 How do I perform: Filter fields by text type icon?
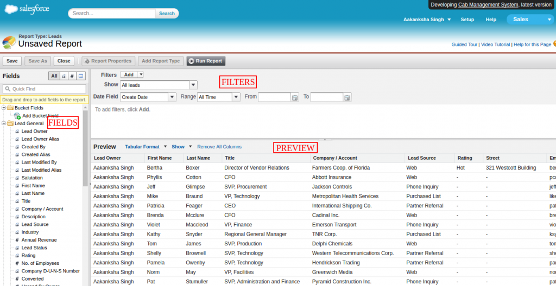click(x=64, y=76)
